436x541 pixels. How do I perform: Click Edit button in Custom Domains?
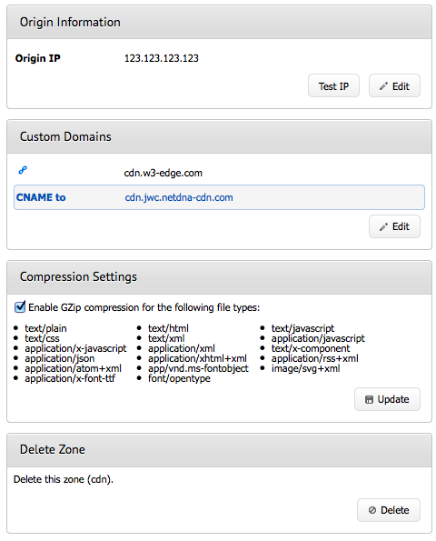click(x=394, y=226)
